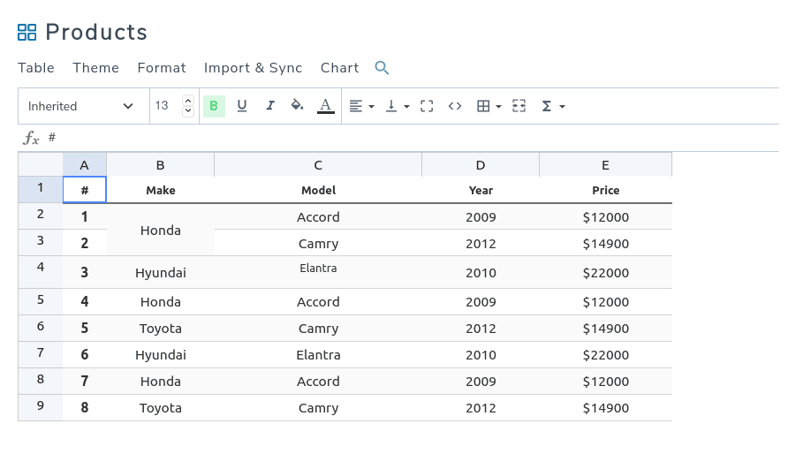788x454 pixels.
Task: Select Accord cell in row 8
Action: (x=318, y=382)
